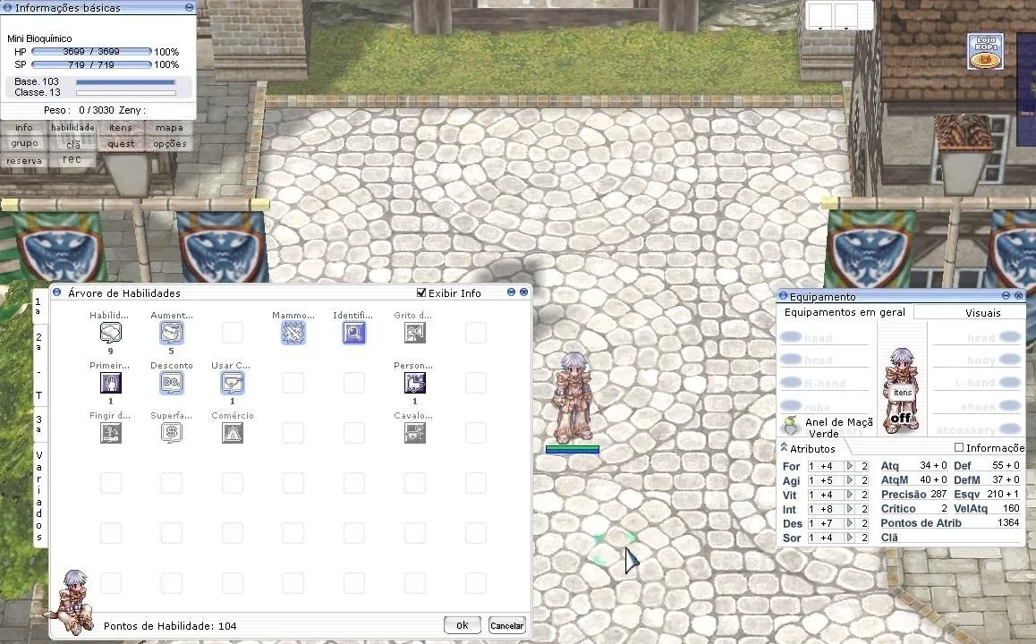Select the Identifi... magnifier skill icon
The width and height of the screenshot is (1036, 644).
point(354,333)
